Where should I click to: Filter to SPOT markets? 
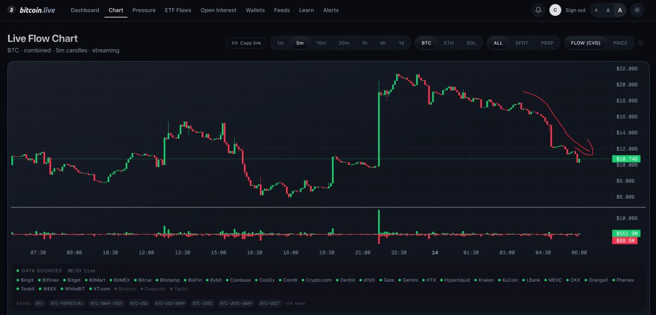[522, 43]
